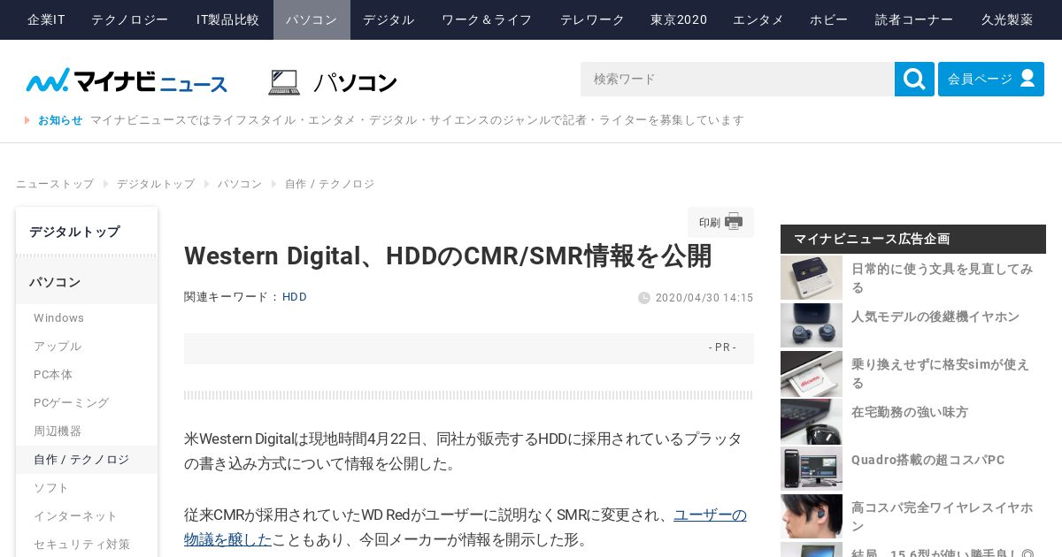
Task: Click the 2020/04/30 14:15 timestamp
Action: coord(704,298)
